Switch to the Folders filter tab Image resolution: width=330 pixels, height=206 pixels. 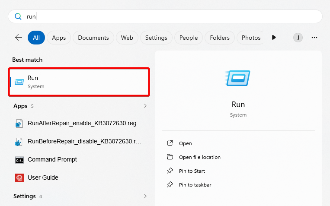pos(220,38)
